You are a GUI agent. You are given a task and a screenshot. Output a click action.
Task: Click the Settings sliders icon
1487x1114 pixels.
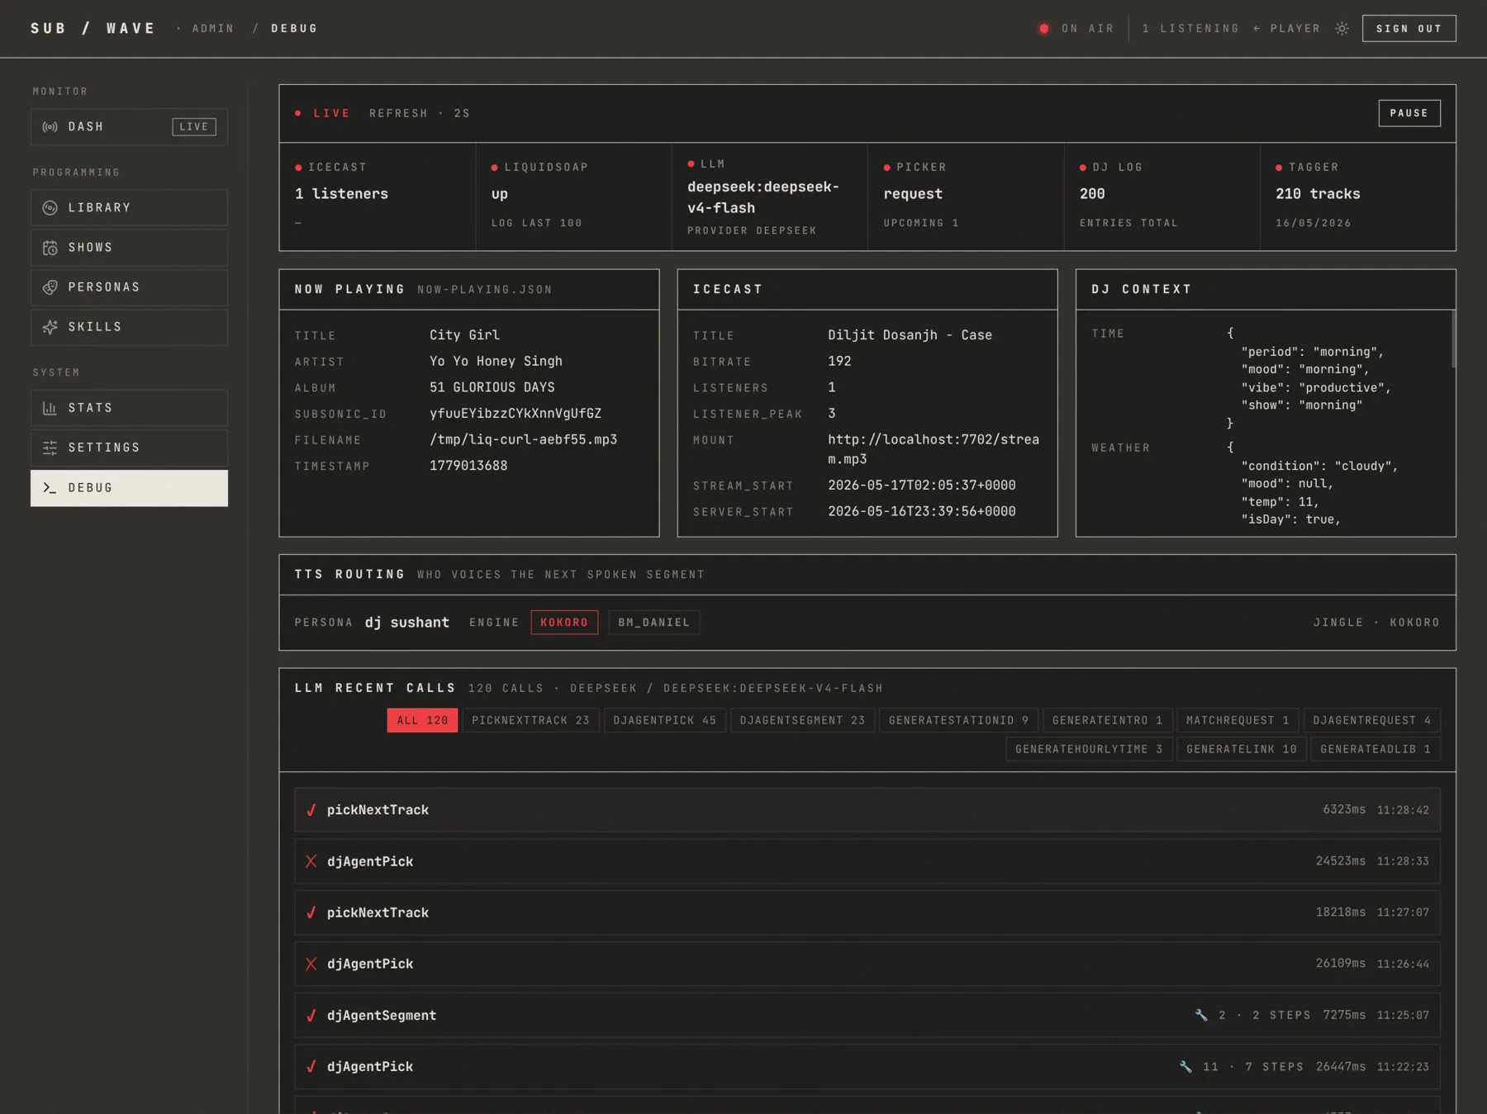click(x=50, y=448)
